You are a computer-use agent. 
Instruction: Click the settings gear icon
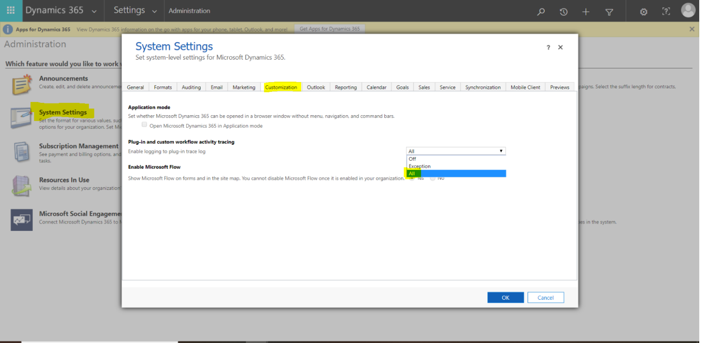coord(643,12)
